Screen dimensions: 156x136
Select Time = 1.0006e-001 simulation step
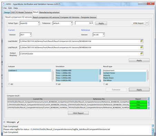pyautogui.click(x=77, y=73)
